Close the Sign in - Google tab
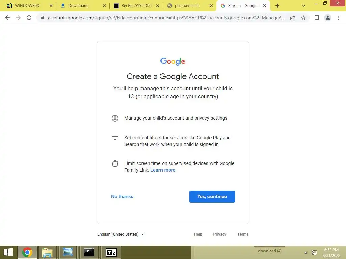This screenshot has height=259, width=346. [x=265, y=6]
